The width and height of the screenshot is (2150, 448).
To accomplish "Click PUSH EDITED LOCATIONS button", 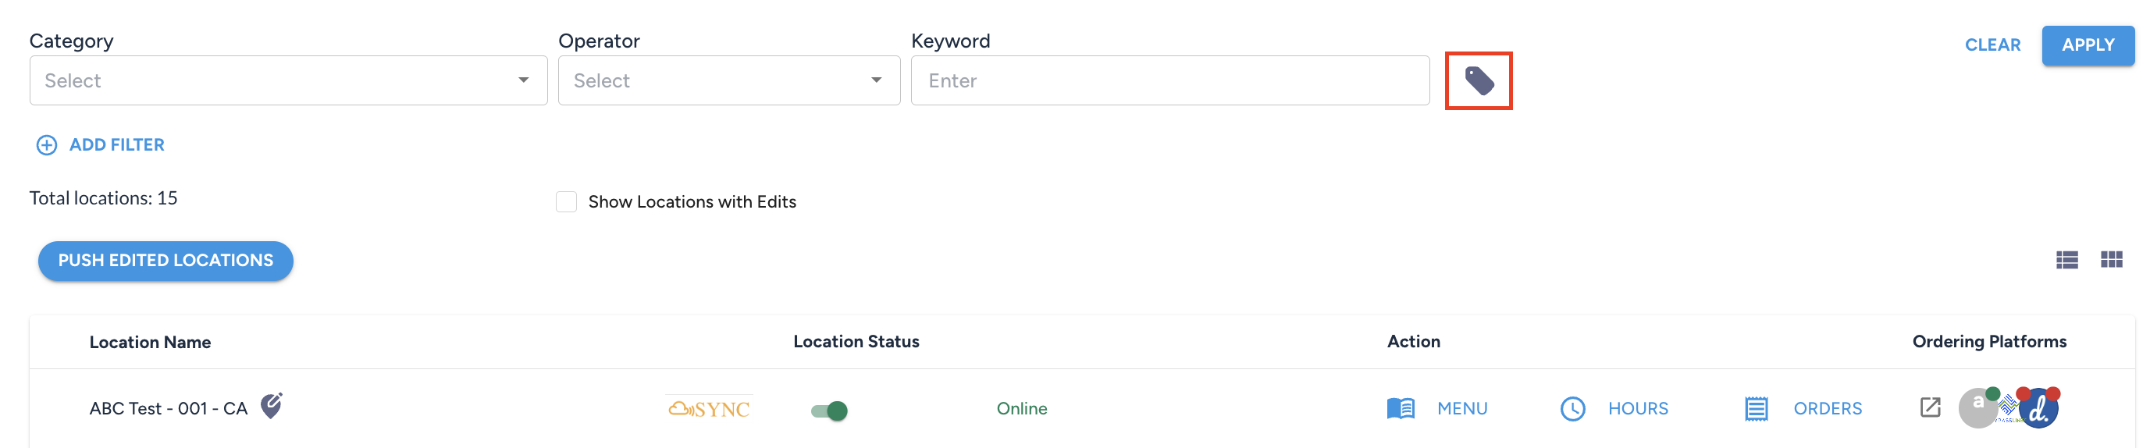I will tap(166, 261).
